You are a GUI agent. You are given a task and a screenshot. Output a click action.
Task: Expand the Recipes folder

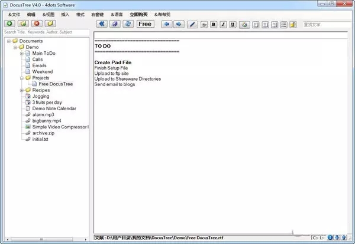21,90
